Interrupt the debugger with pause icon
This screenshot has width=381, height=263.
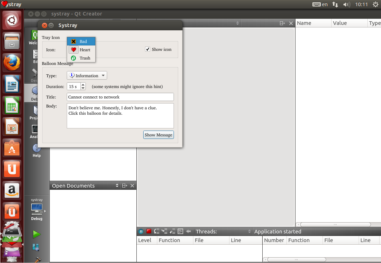point(141,231)
